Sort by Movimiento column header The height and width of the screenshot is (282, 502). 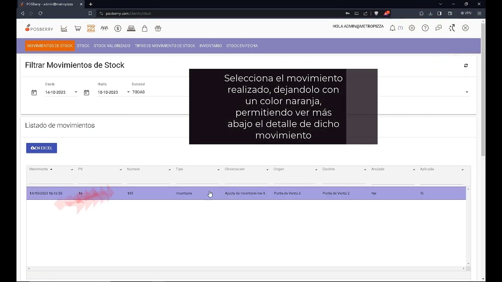38,169
